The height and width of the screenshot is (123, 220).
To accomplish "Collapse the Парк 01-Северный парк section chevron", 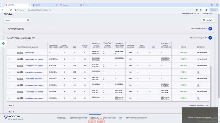I will coord(210,38).
